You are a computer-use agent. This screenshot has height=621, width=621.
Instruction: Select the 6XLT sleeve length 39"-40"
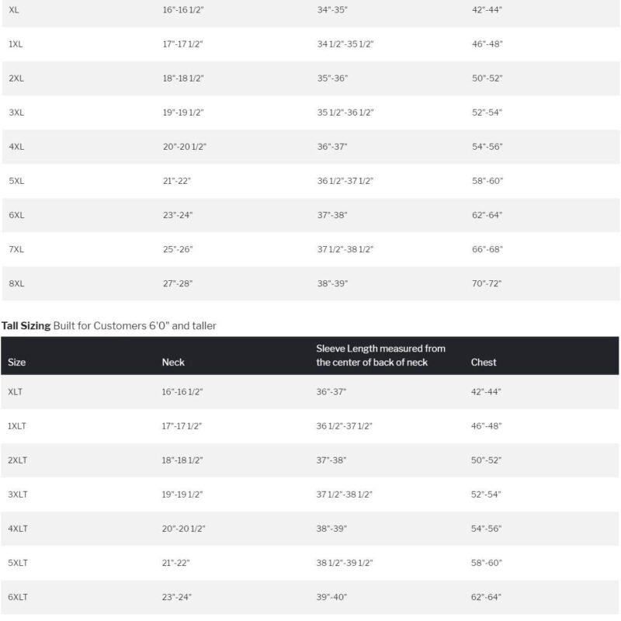331,597
